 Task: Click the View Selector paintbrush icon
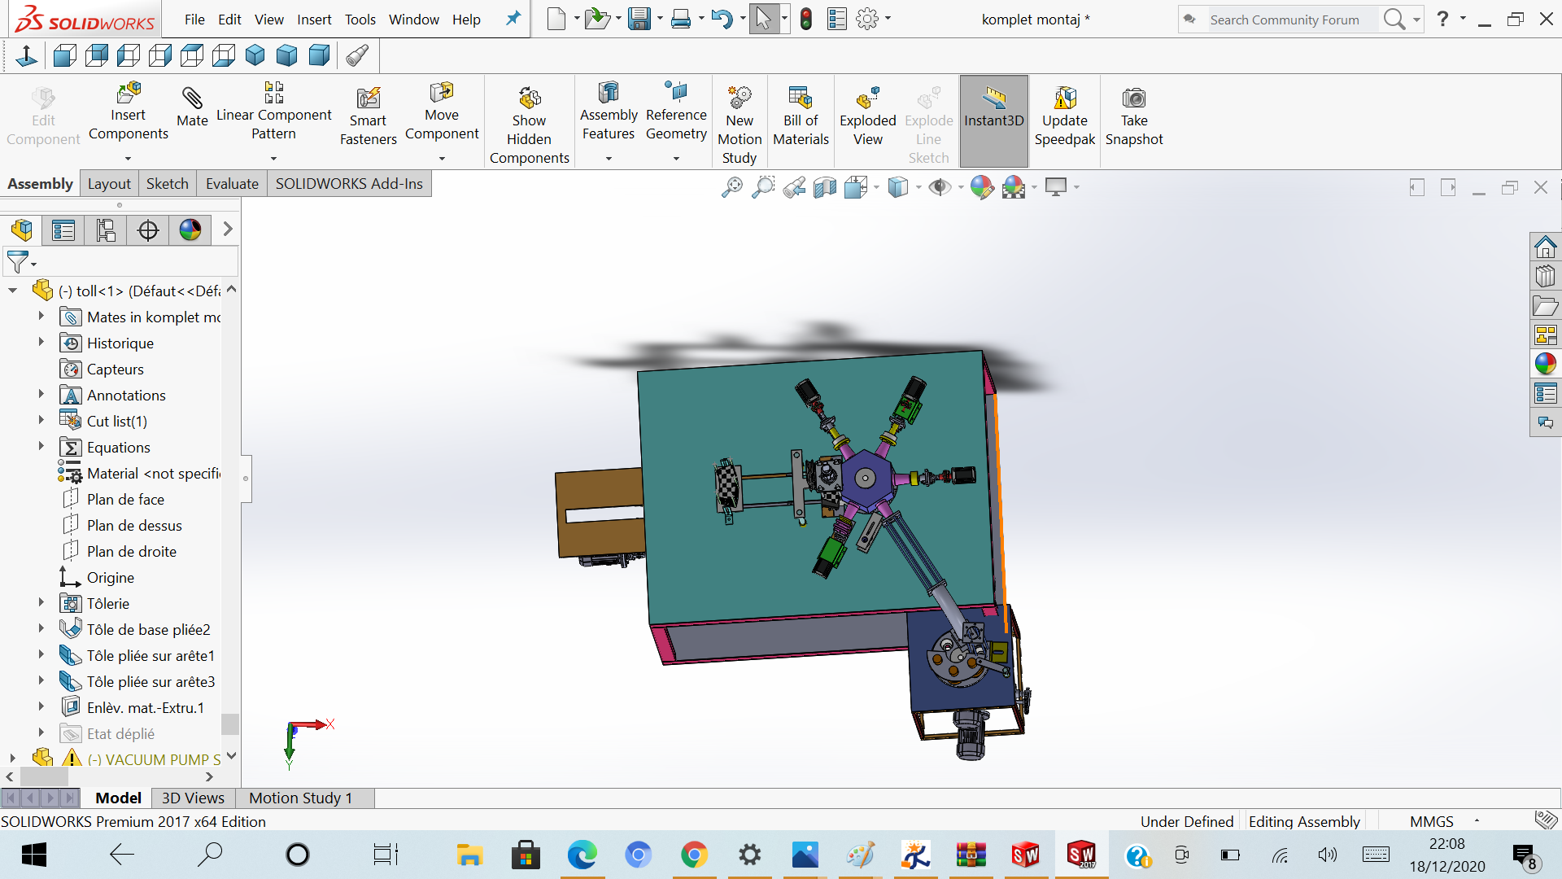click(x=357, y=55)
